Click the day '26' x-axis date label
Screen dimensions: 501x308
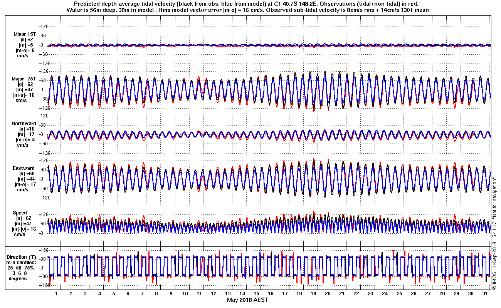point(414,294)
